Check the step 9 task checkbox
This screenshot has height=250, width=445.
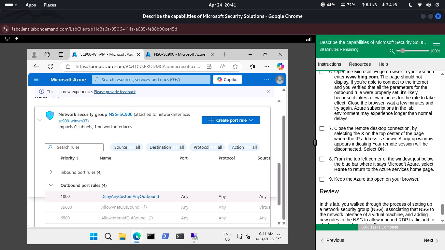pyautogui.click(x=322, y=179)
